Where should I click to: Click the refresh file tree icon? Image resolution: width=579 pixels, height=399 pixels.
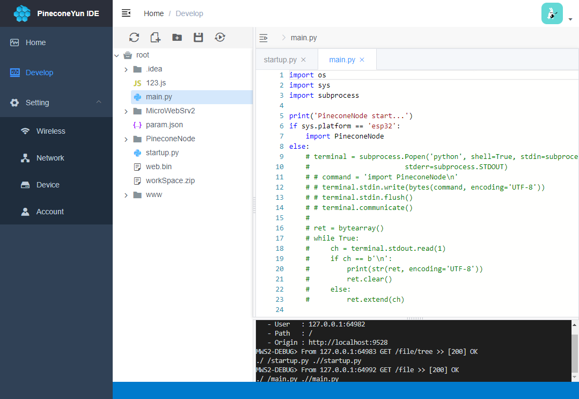(x=134, y=37)
